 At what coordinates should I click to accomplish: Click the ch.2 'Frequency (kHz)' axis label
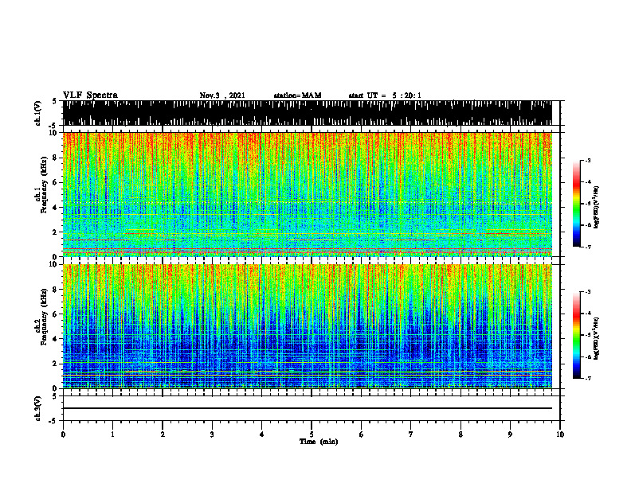[44, 317]
